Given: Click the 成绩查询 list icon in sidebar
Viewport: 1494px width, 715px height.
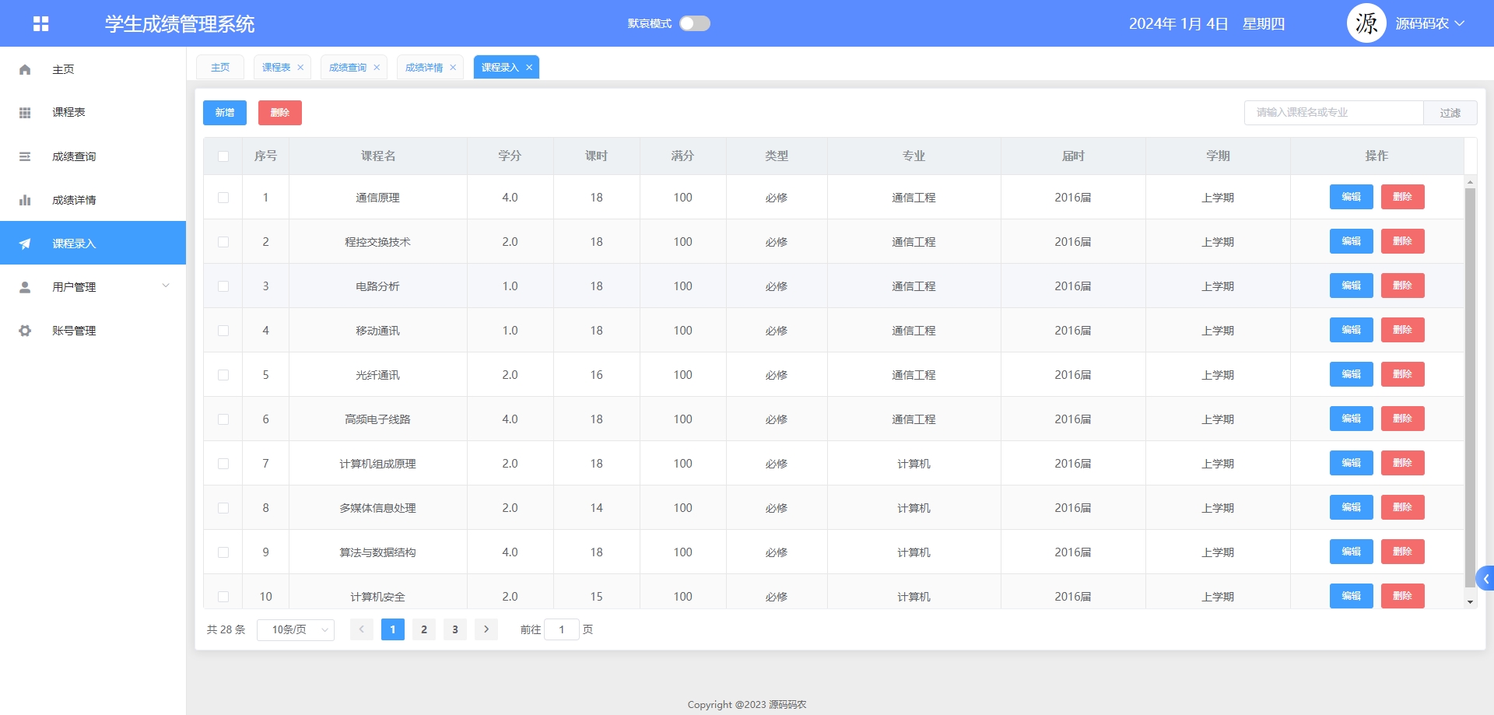Looking at the screenshot, I should 25,156.
